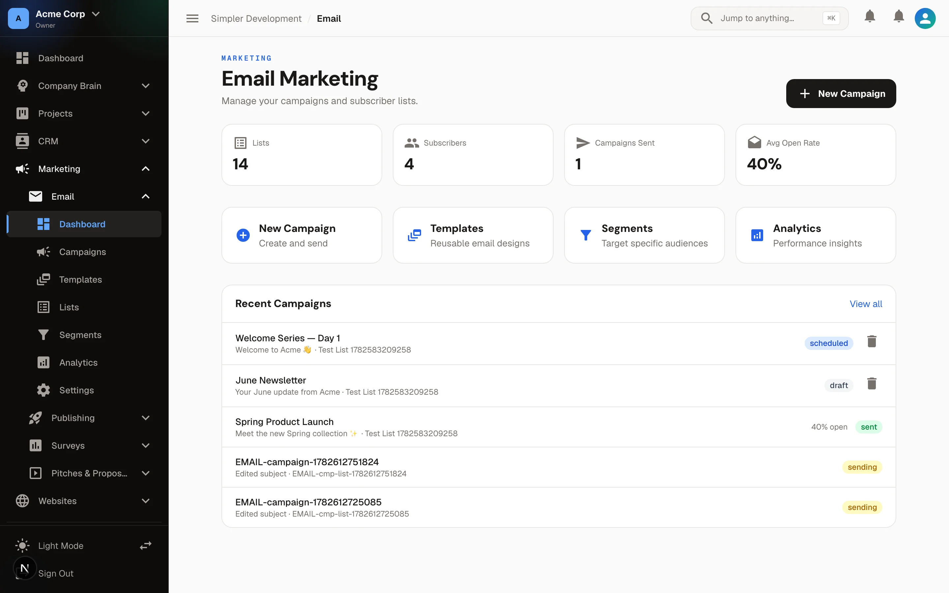Go to Lists in the sidebar
This screenshot has width=949, height=593.
(x=84, y=307)
